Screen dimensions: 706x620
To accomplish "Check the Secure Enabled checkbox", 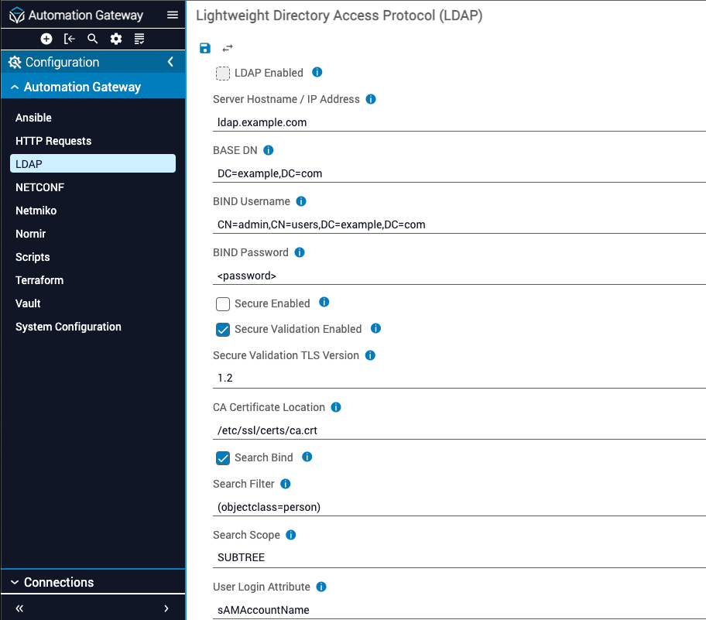I will tap(223, 303).
